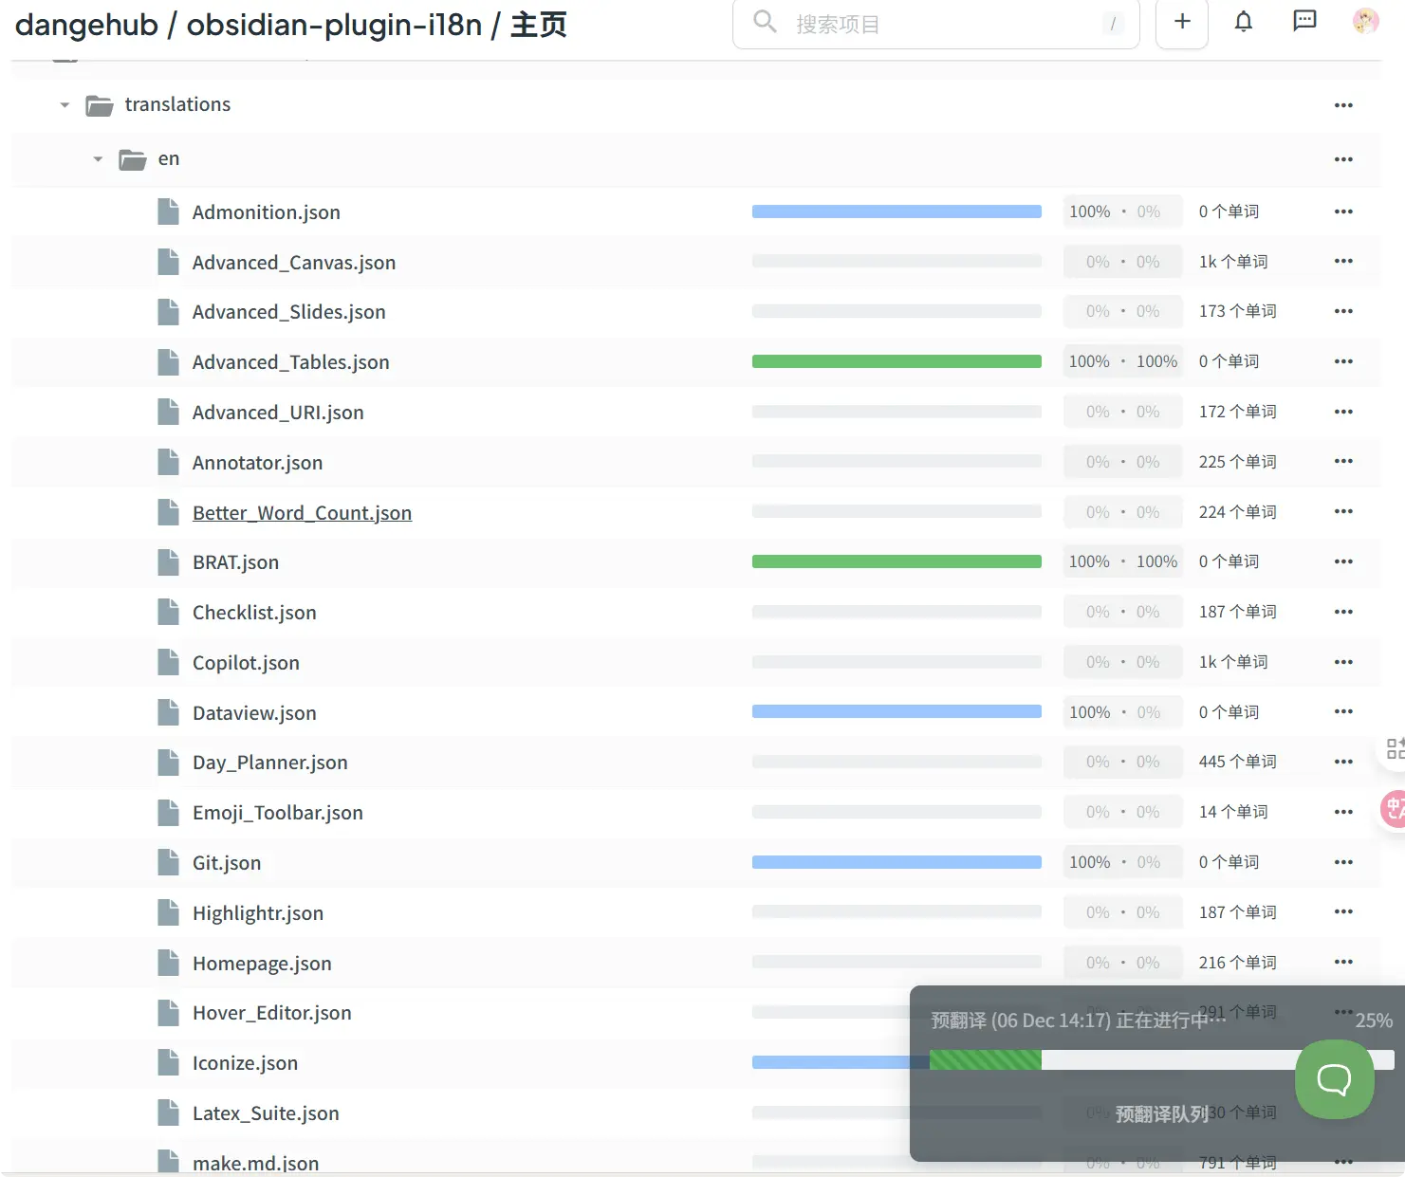Open the Hover_Editor.json file
1405x1177 pixels.
coord(271,1013)
